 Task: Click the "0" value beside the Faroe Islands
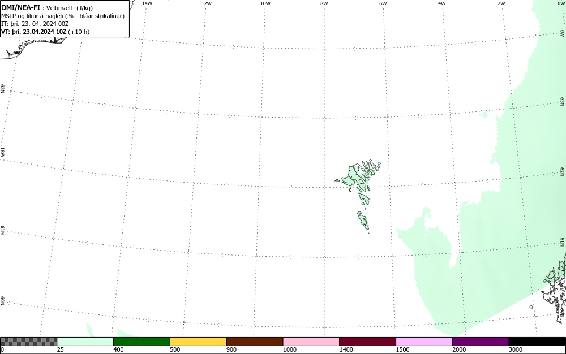click(x=350, y=190)
